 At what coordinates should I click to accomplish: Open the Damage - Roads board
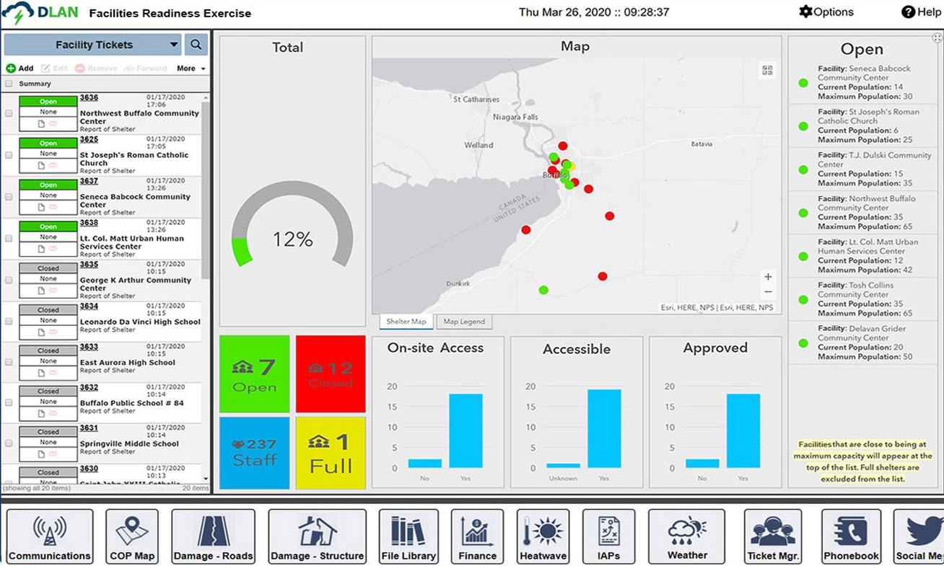pyautogui.click(x=213, y=536)
